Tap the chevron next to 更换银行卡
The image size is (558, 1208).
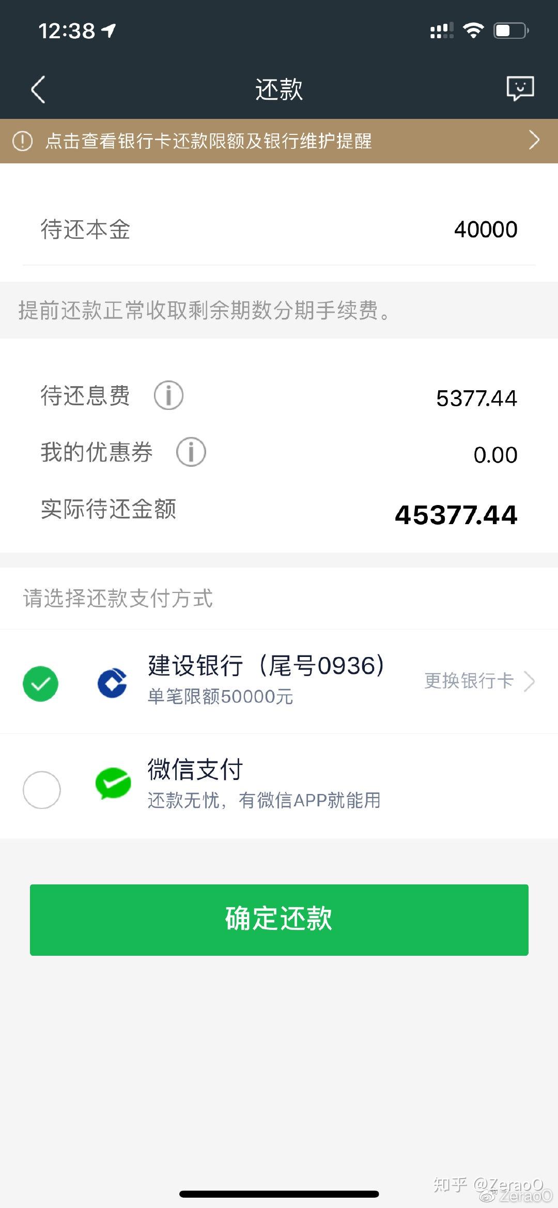tap(530, 681)
